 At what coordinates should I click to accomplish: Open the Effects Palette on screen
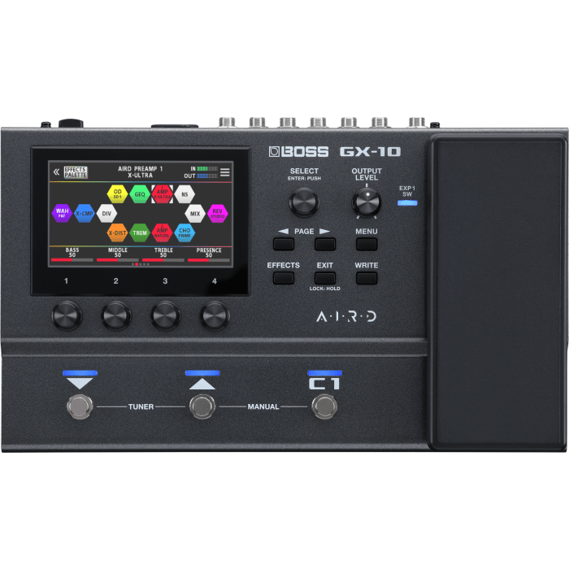click(x=76, y=172)
